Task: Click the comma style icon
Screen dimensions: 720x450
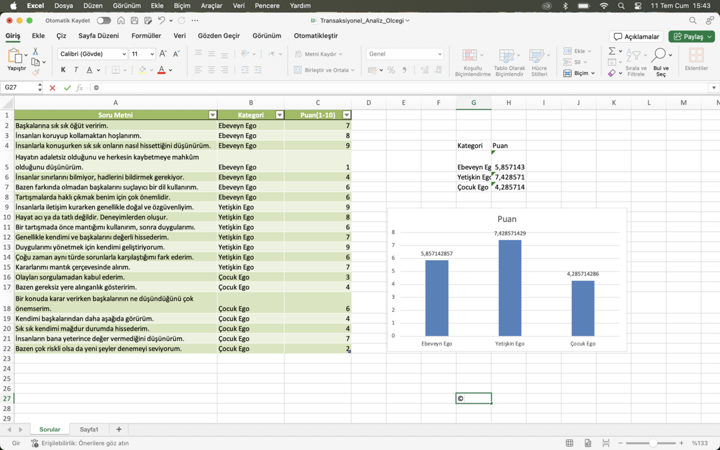Action: pyautogui.click(x=404, y=70)
